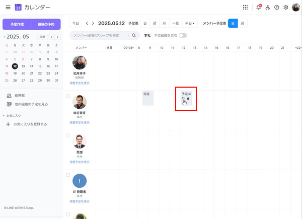Click the 年間 button

click(42, 37)
